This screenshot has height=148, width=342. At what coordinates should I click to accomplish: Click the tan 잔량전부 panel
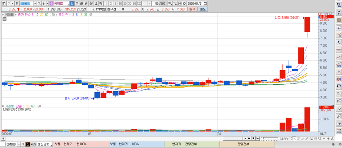[247, 144]
